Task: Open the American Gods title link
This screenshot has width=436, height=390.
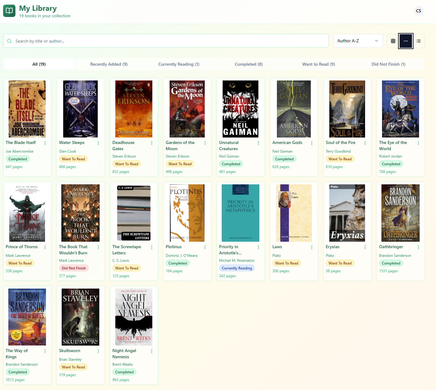Action: (287, 142)
